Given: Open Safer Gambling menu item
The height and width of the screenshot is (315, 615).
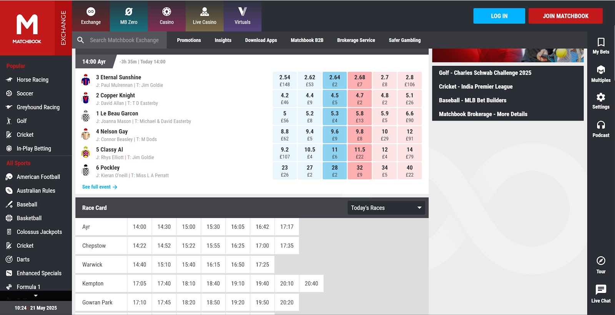Looking at the screenshot, I should [404, 40].
